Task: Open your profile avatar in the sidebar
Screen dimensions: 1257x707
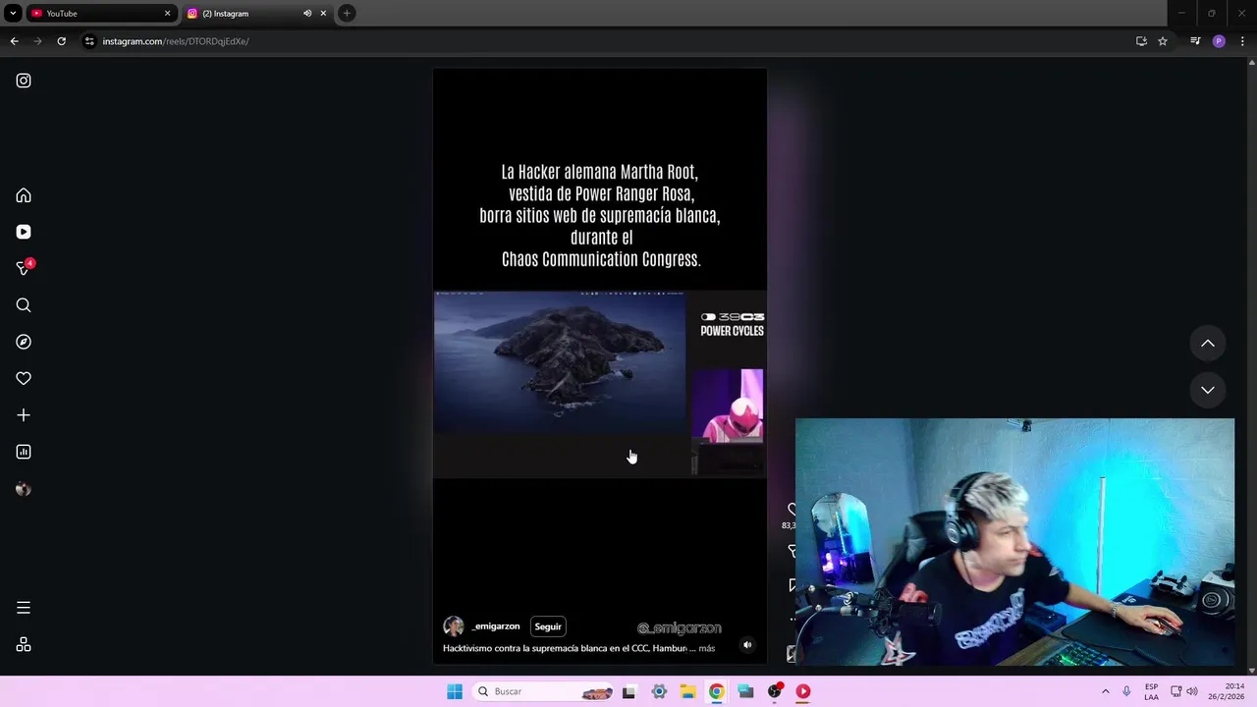Action: (24, 489)
